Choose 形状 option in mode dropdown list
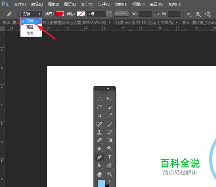The width and height of the screenshot is (216, 187). click(x=30, y=21)
